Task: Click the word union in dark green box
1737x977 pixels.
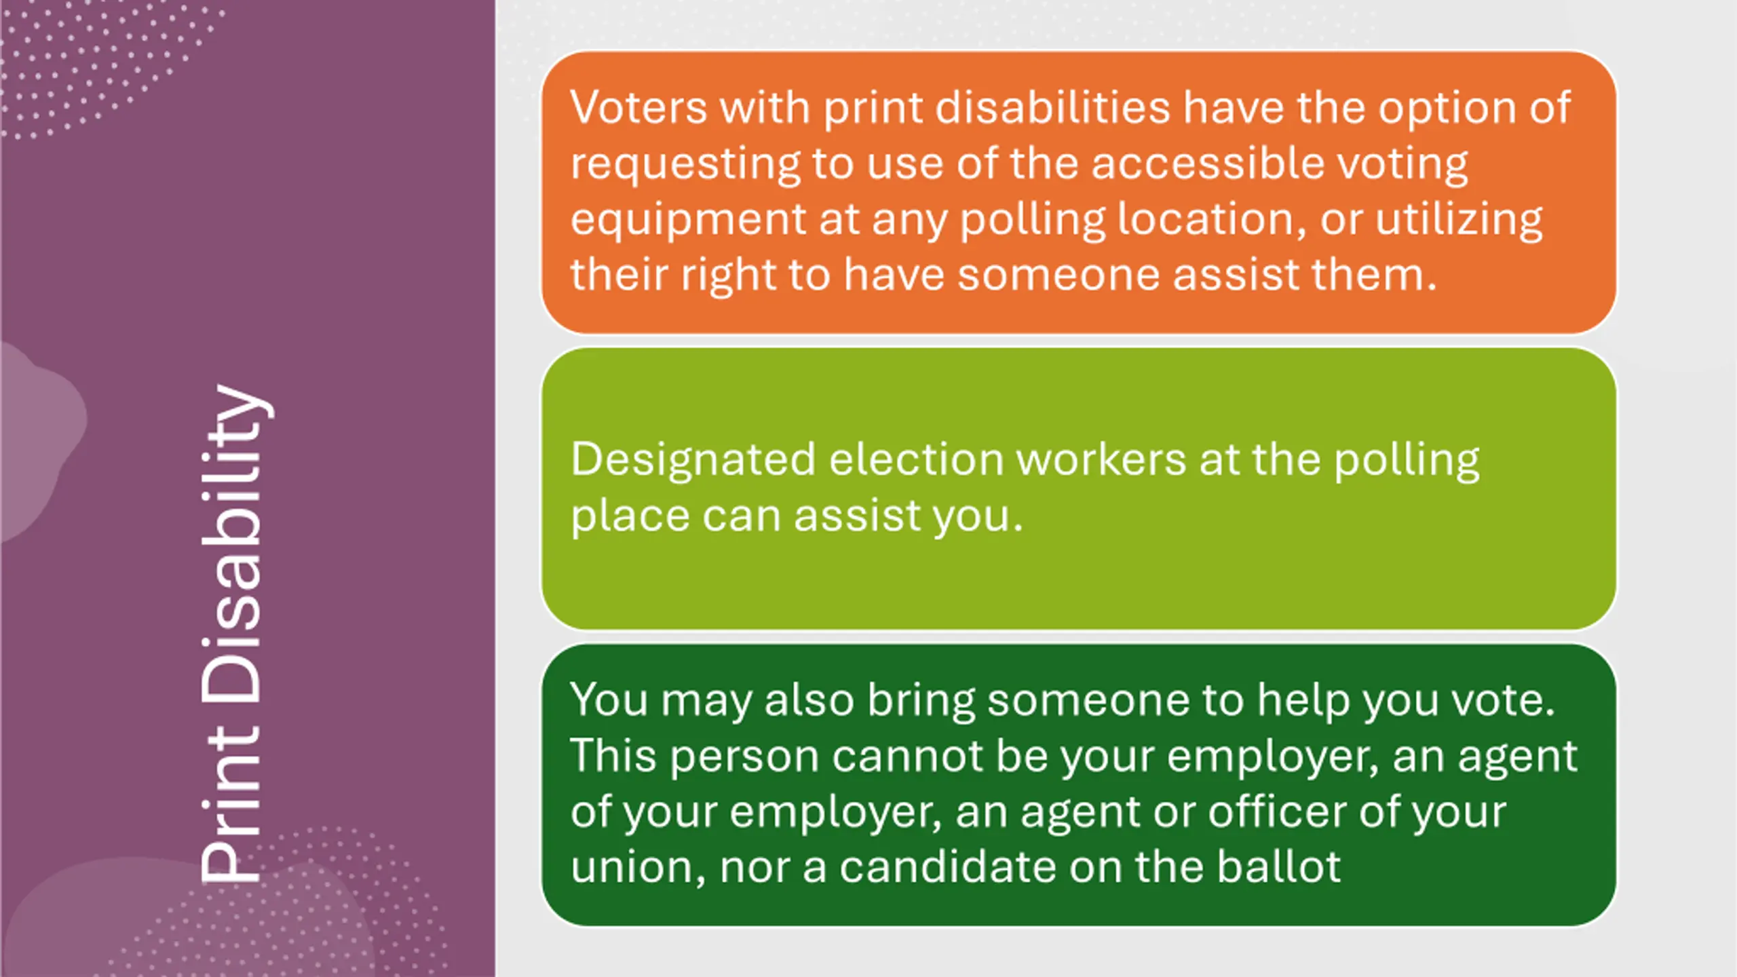Action: 638,868
